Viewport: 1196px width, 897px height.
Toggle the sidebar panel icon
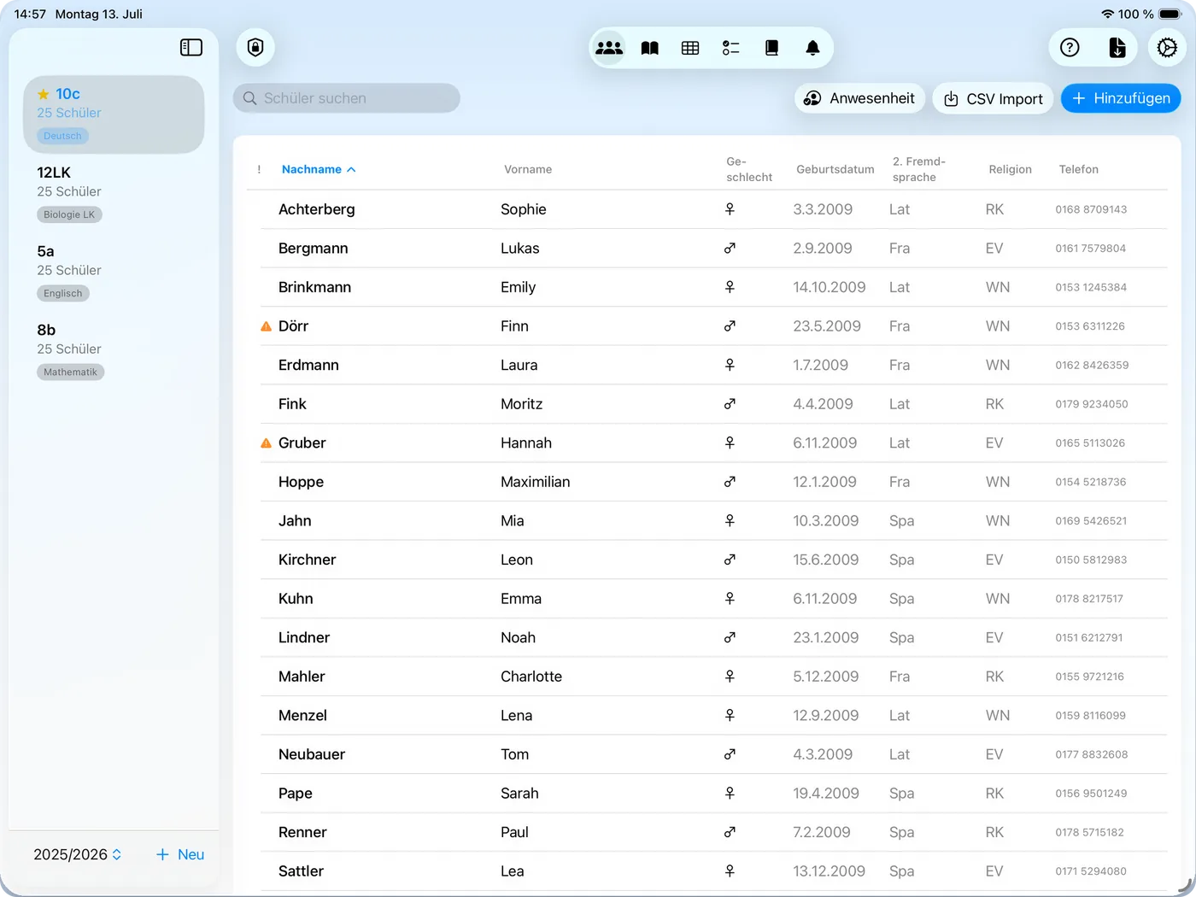[191, 48]
